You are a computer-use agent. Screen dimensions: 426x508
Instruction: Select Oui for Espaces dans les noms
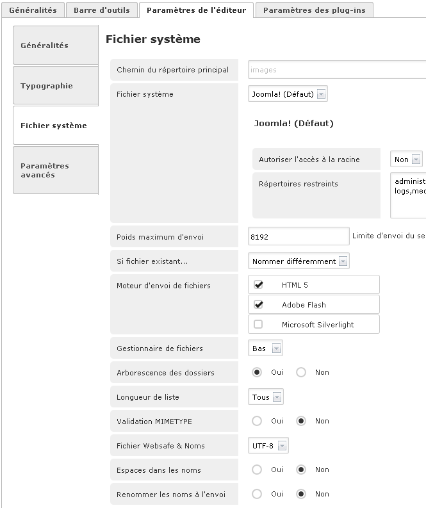click(x=257, y=470)
